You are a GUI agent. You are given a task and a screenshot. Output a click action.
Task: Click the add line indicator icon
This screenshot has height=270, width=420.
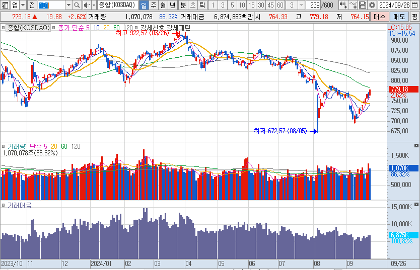click(353, 5)
